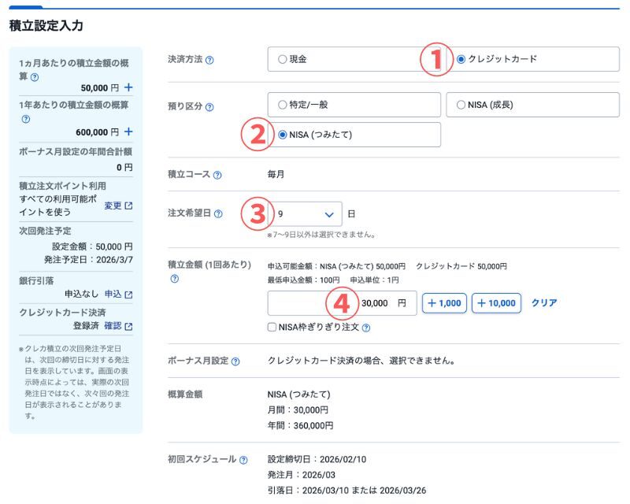Click external link icon next to 申込

coord(128,295)
